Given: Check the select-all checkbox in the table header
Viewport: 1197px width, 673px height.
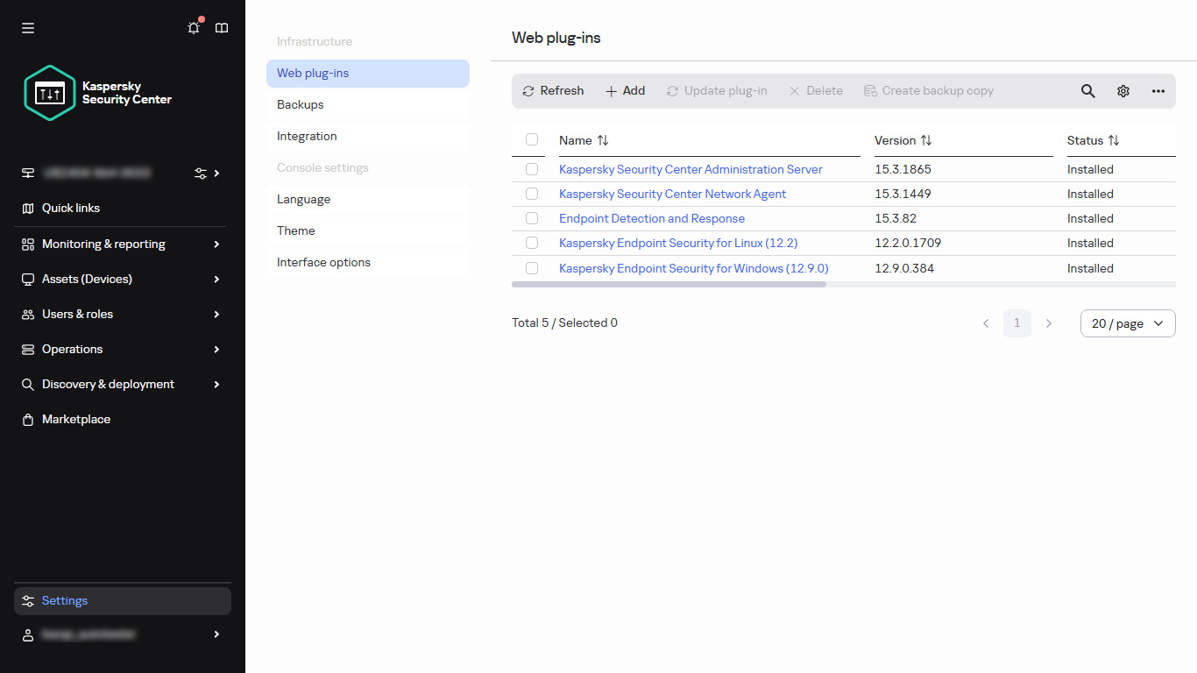Looking at the screenshot, I should coord(531,139).
